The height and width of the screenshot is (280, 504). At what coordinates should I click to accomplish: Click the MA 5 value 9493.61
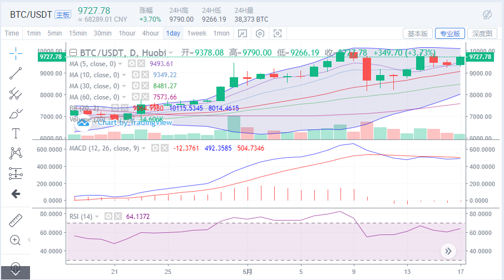pos(161,64)
